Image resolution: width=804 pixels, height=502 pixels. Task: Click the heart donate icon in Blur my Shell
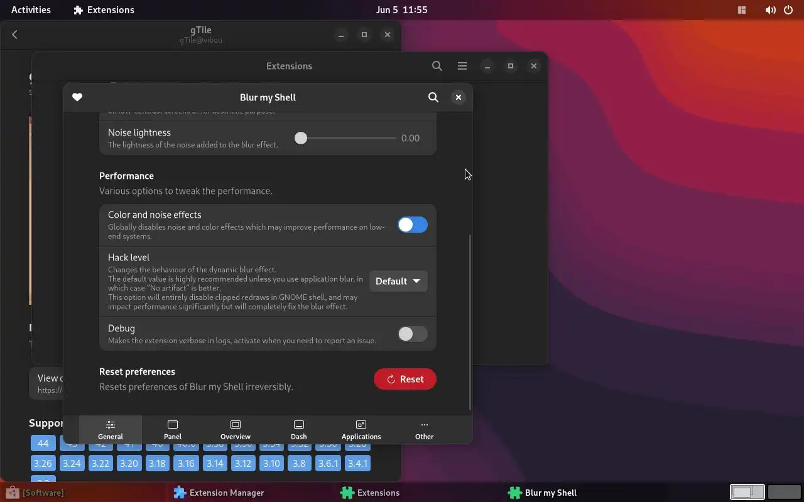coord(77,97)
